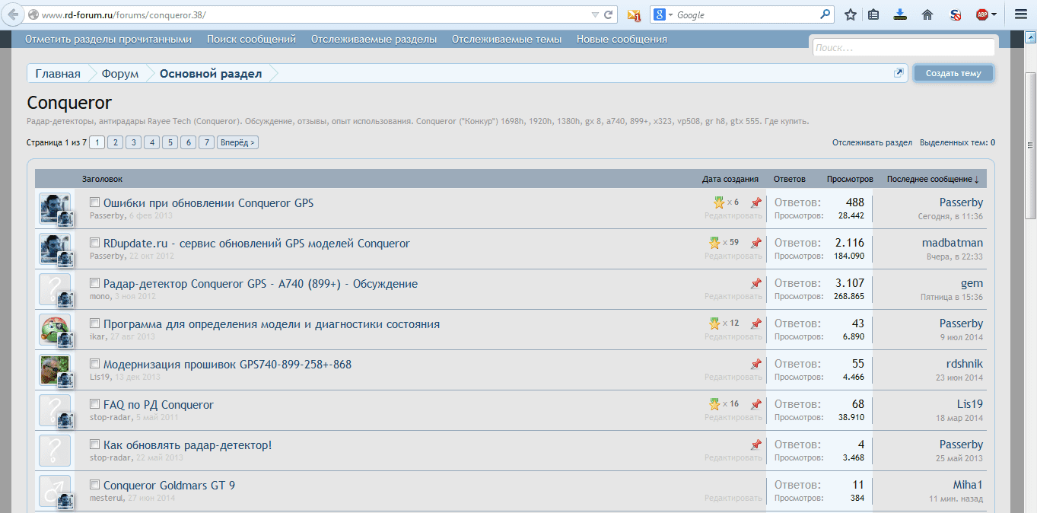Go to next page via 'Вперёд >'
The image size is (1037, 513).
click(237, 142)
